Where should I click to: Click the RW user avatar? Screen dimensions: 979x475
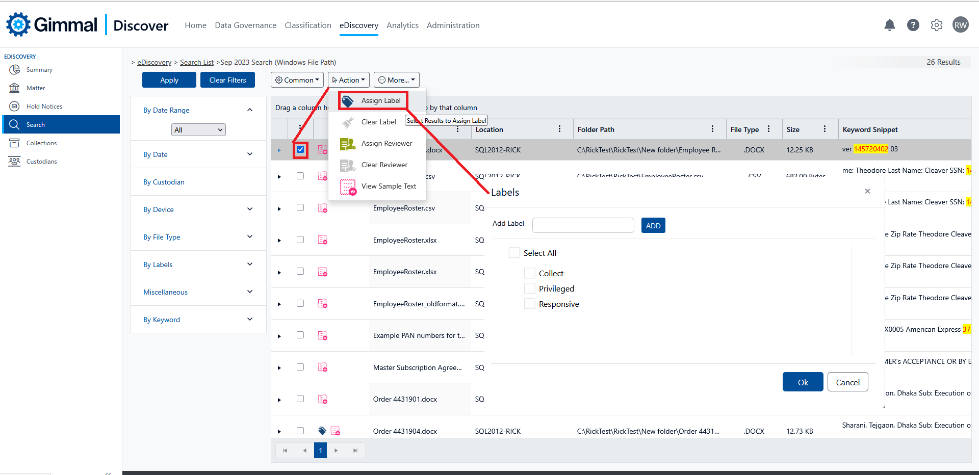click(960, 25)
